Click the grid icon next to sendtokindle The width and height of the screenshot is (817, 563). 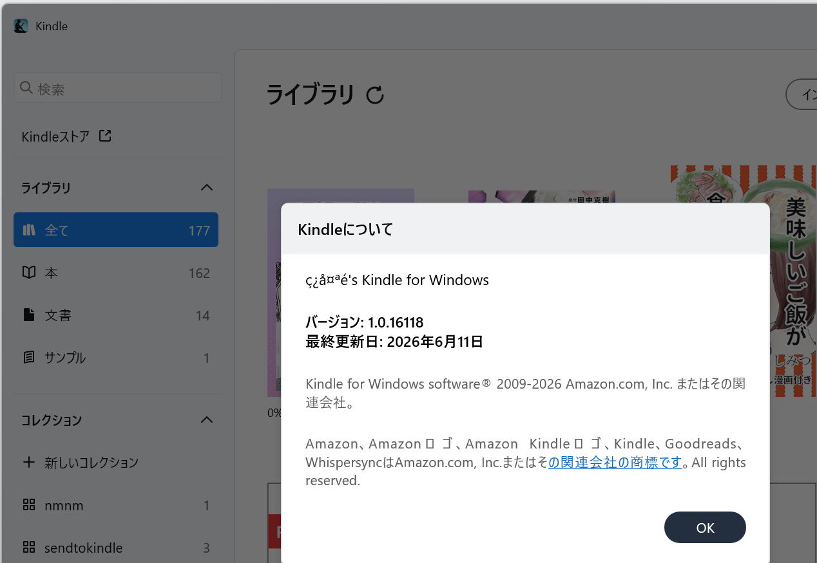pos(28,548)
